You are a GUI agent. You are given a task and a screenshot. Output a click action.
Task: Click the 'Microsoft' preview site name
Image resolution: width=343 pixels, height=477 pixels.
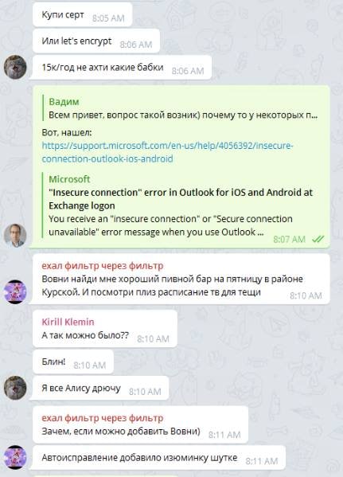point(69,179)
